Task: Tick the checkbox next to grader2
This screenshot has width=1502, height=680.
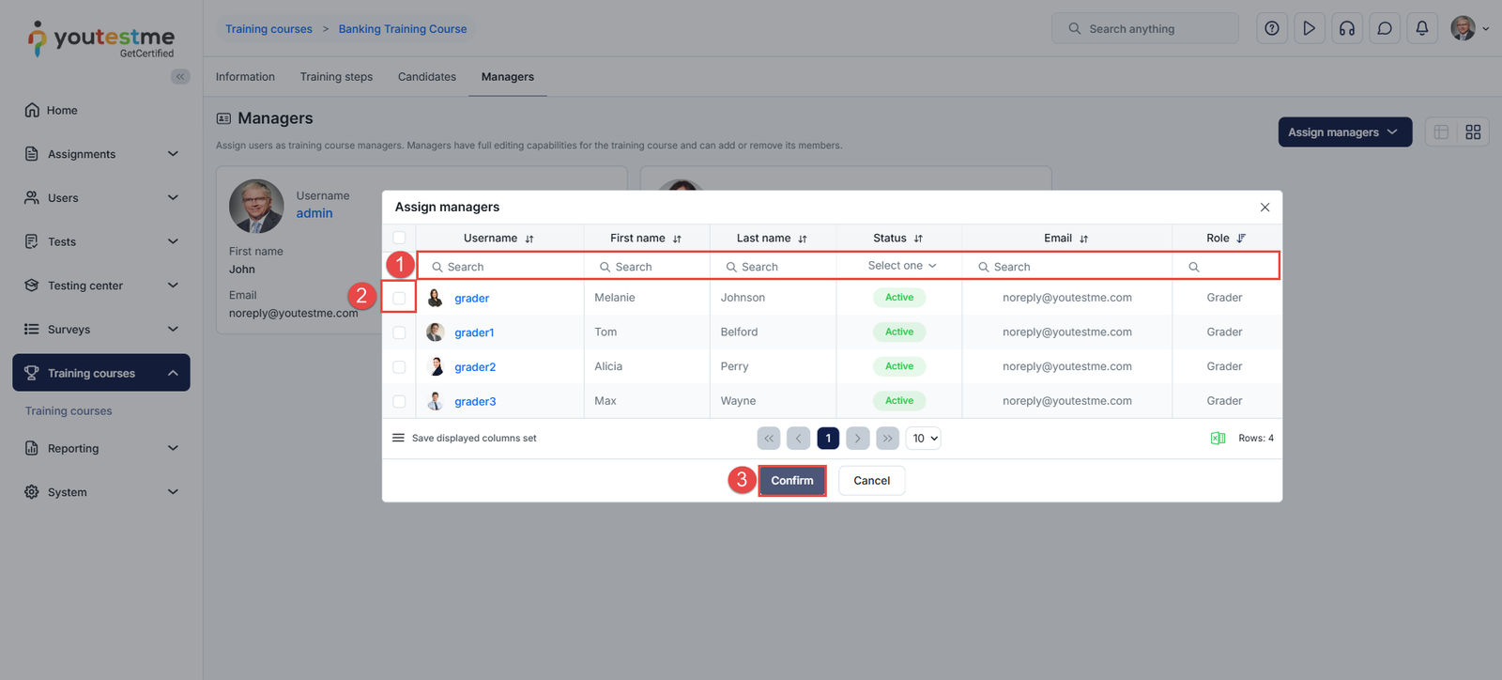Action: coord(399,367)
